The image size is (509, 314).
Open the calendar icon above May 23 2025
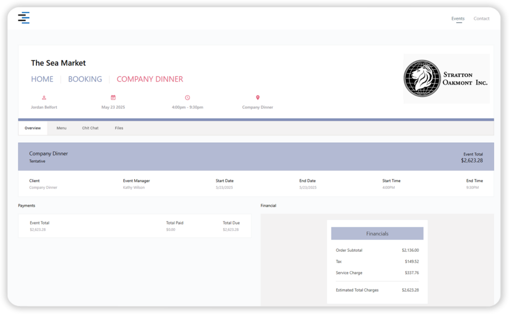pyautogui.click(x=113, y=97)
